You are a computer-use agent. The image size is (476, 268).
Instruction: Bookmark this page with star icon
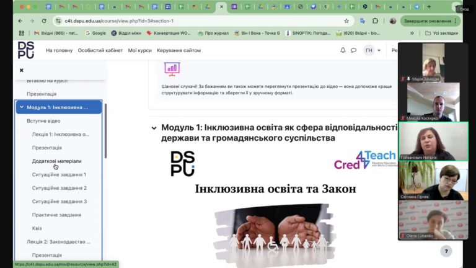(346, 20)
